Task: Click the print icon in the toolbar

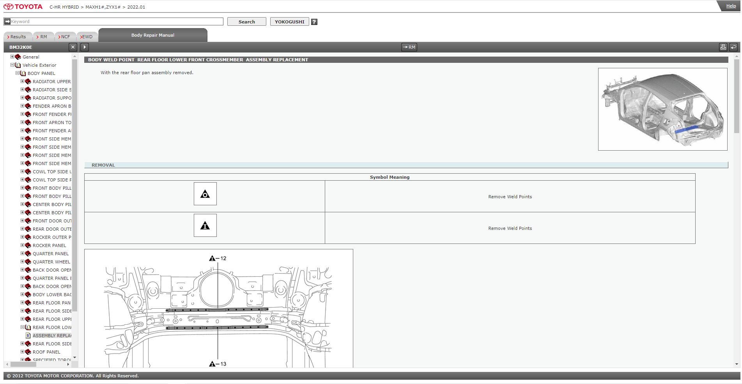Action: pyautogui.click(x=723, y=47)
